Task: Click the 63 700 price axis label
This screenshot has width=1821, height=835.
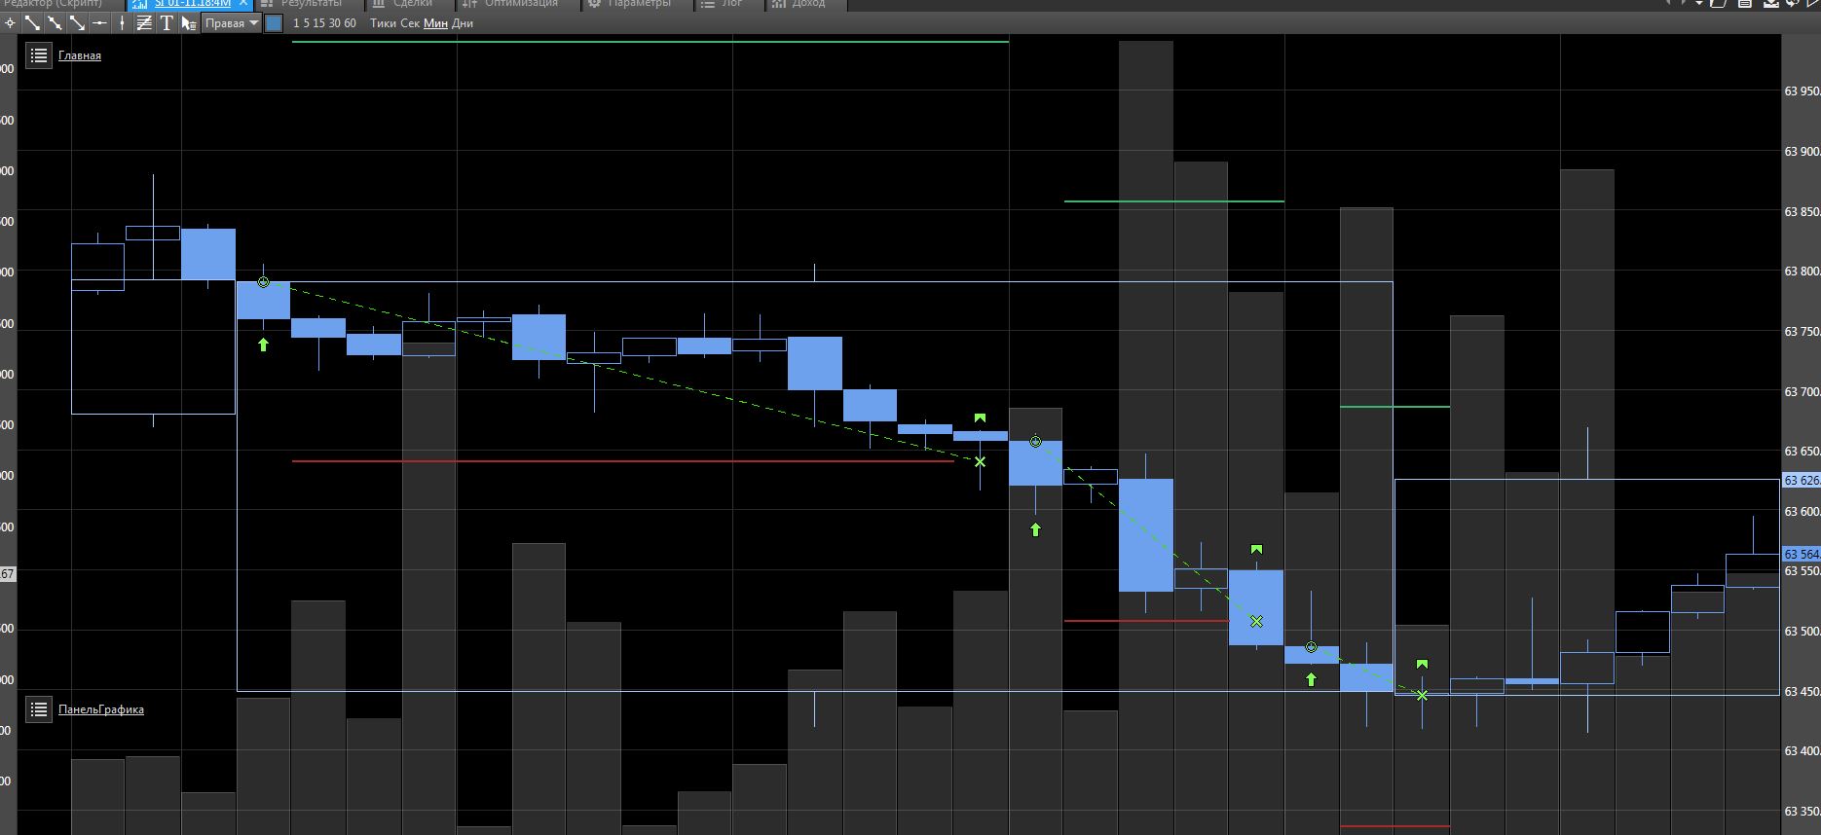Action: coord(1802,391)
